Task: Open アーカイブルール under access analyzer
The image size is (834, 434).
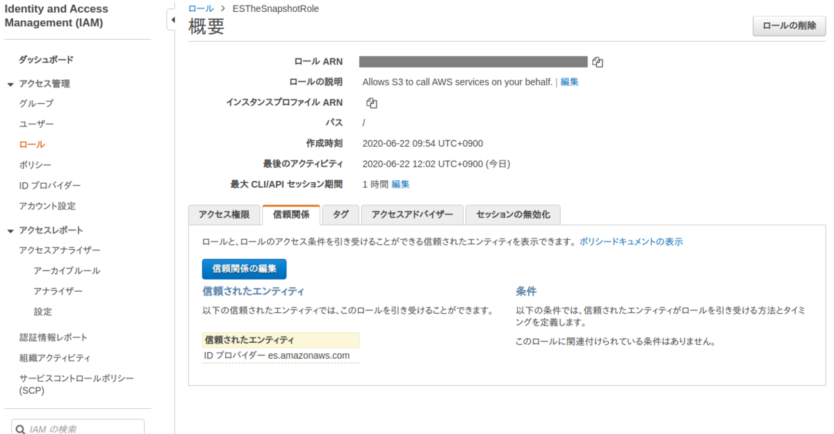Action: tap(67, 271)
